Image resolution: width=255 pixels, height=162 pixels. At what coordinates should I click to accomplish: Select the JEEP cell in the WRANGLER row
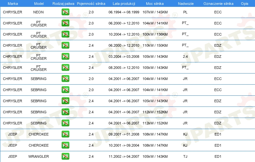tap(12, 156)
